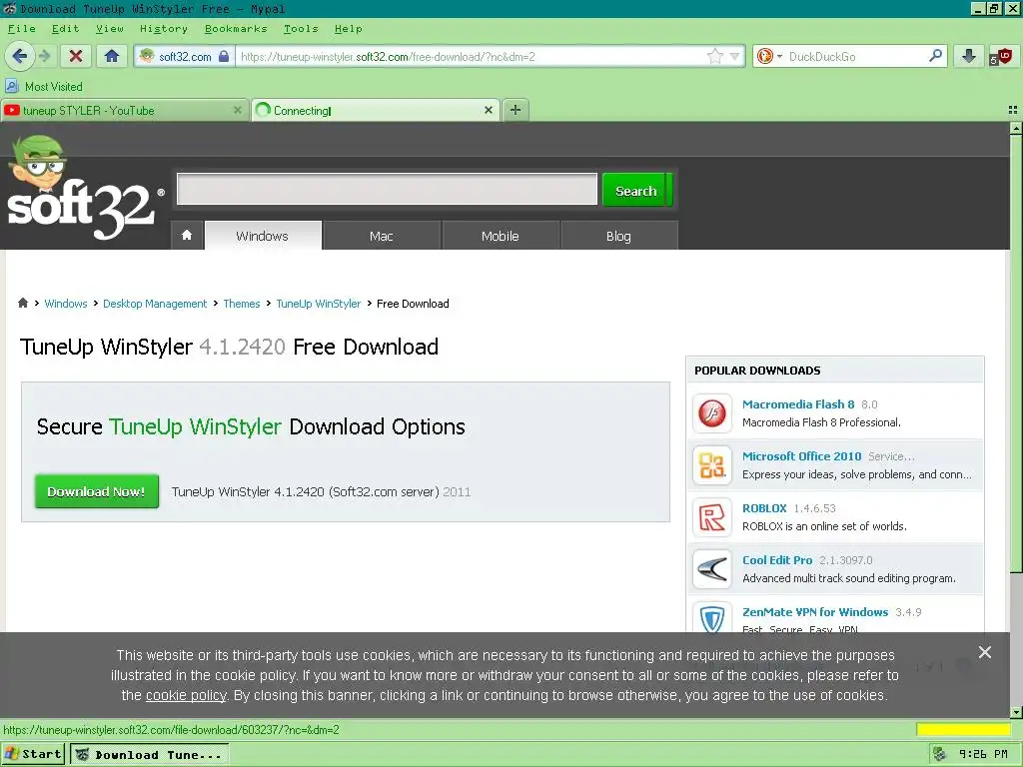Viewport: 1023px width, 767px height.
Task: Focus the soft32 site search field
Action: 387,189
